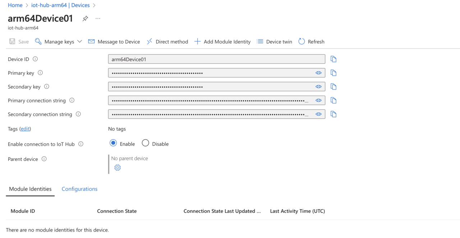Navigate to Home in the breadcrumb
460x238 pixels.
[15, 5]
